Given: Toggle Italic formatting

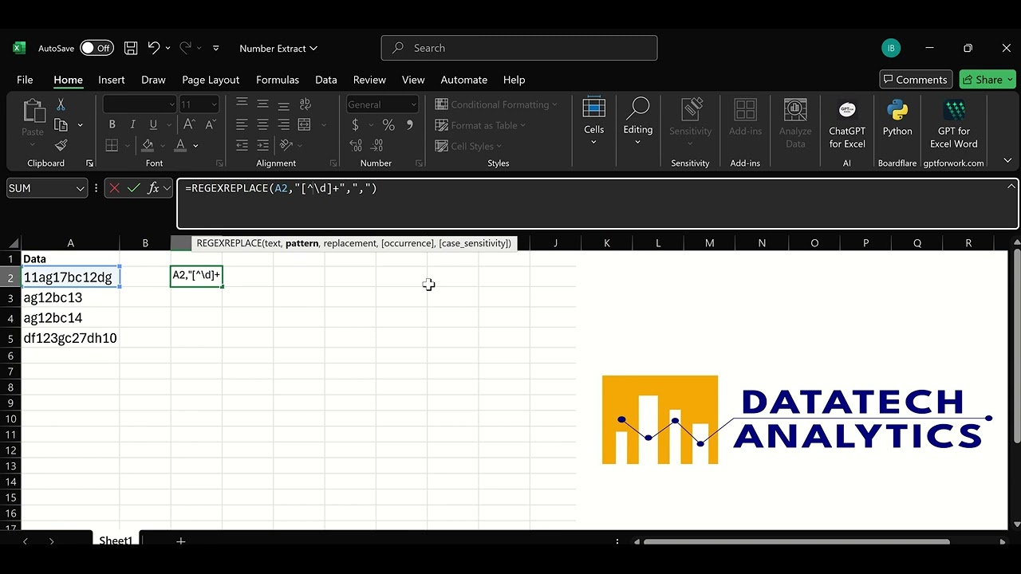Looking at the screenshot, I should 132,125.
